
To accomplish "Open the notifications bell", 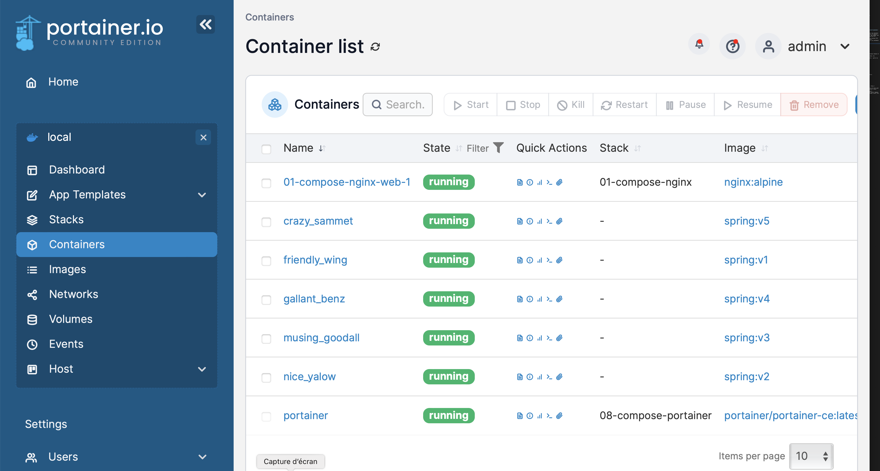I will tap(699, 45).
